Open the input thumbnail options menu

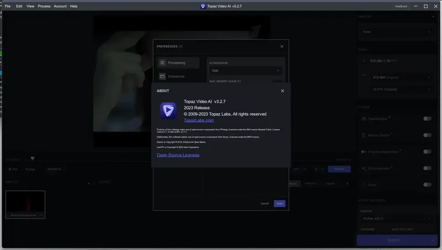coord(41,215)
